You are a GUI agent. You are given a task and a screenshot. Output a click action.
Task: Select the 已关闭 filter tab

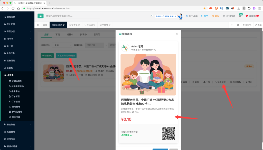point(97,35)
